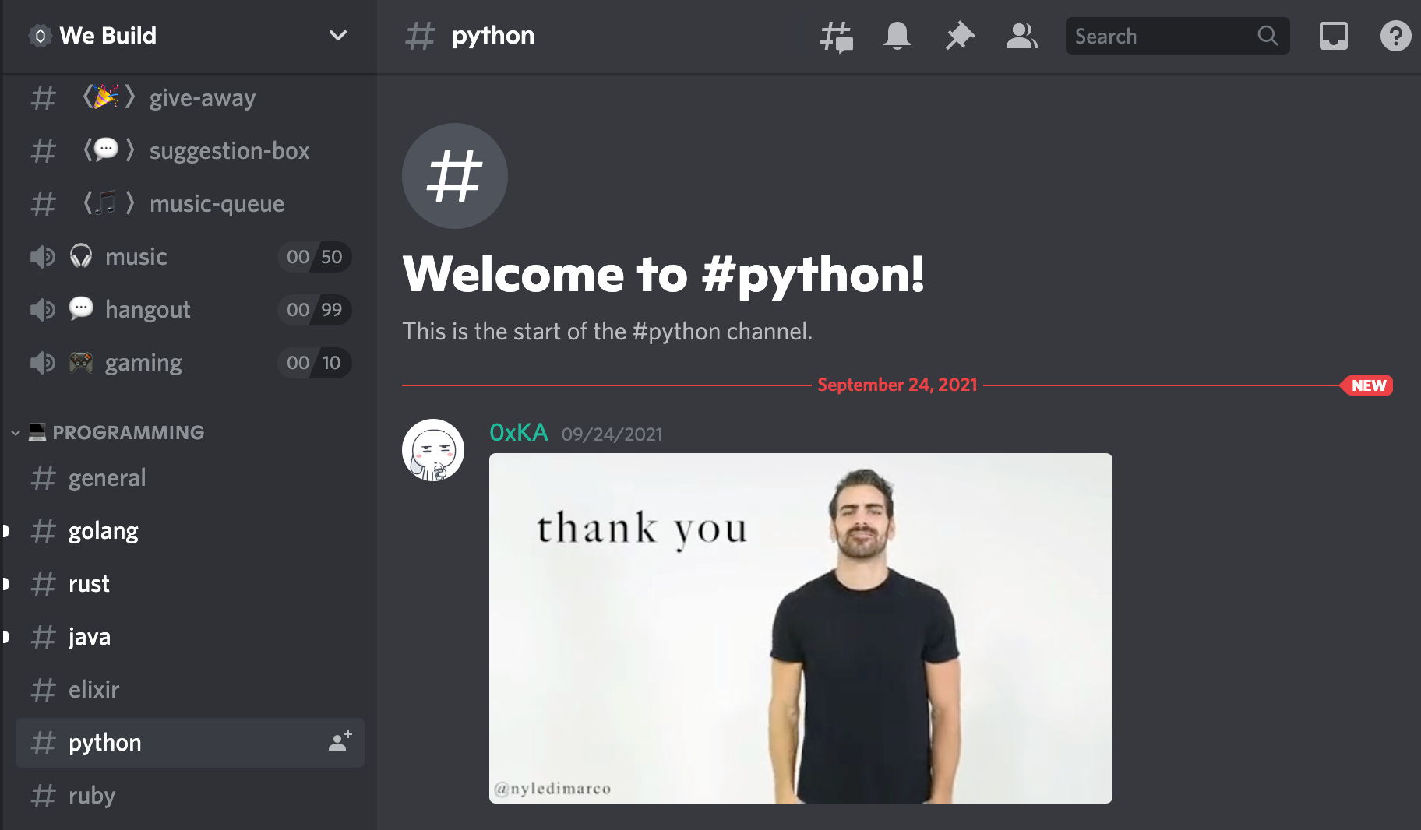Toggle the member list panel
The image size is (1421, 830).
pyautogui.click(x=1021, y=36)
